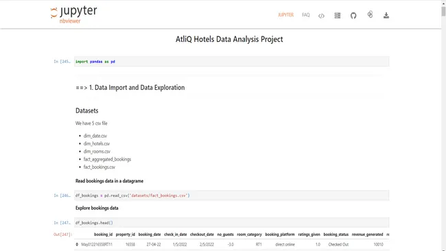The width and height of the screenshot is (446, 251).
Task: Click the In [246] prompt label
Action: [62, 195]
